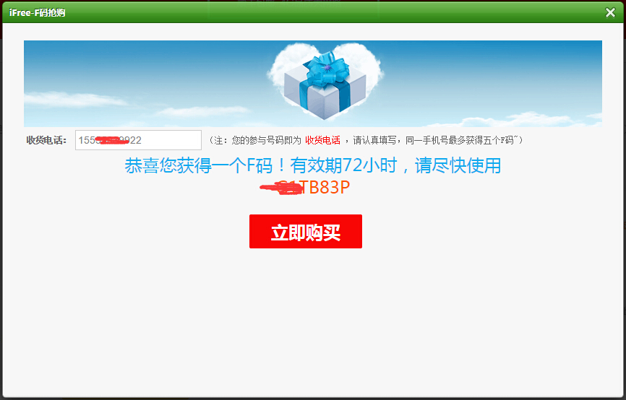Click the blank gray area below 立即购买
This screenshot has height=400, width=626.
[312, 319]
